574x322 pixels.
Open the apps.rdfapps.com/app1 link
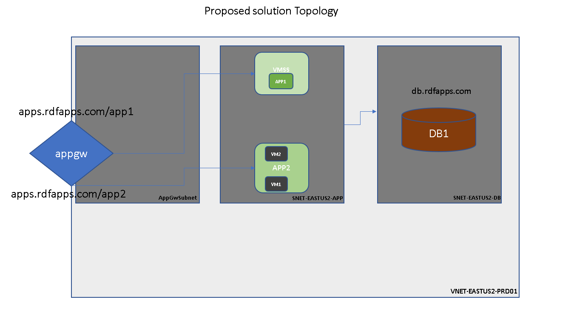(x=76, y=112)
